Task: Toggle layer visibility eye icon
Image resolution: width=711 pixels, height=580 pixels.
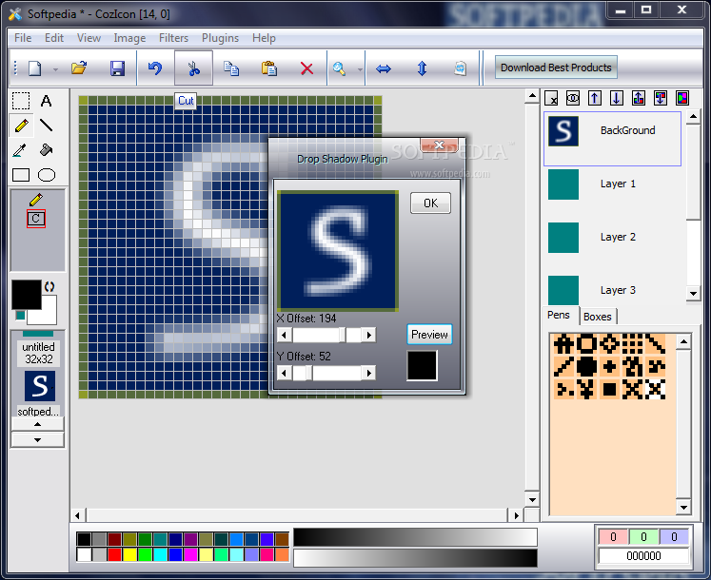Action: coord(573,98)
